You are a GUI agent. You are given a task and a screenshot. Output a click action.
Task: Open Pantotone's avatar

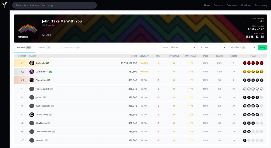32,80
